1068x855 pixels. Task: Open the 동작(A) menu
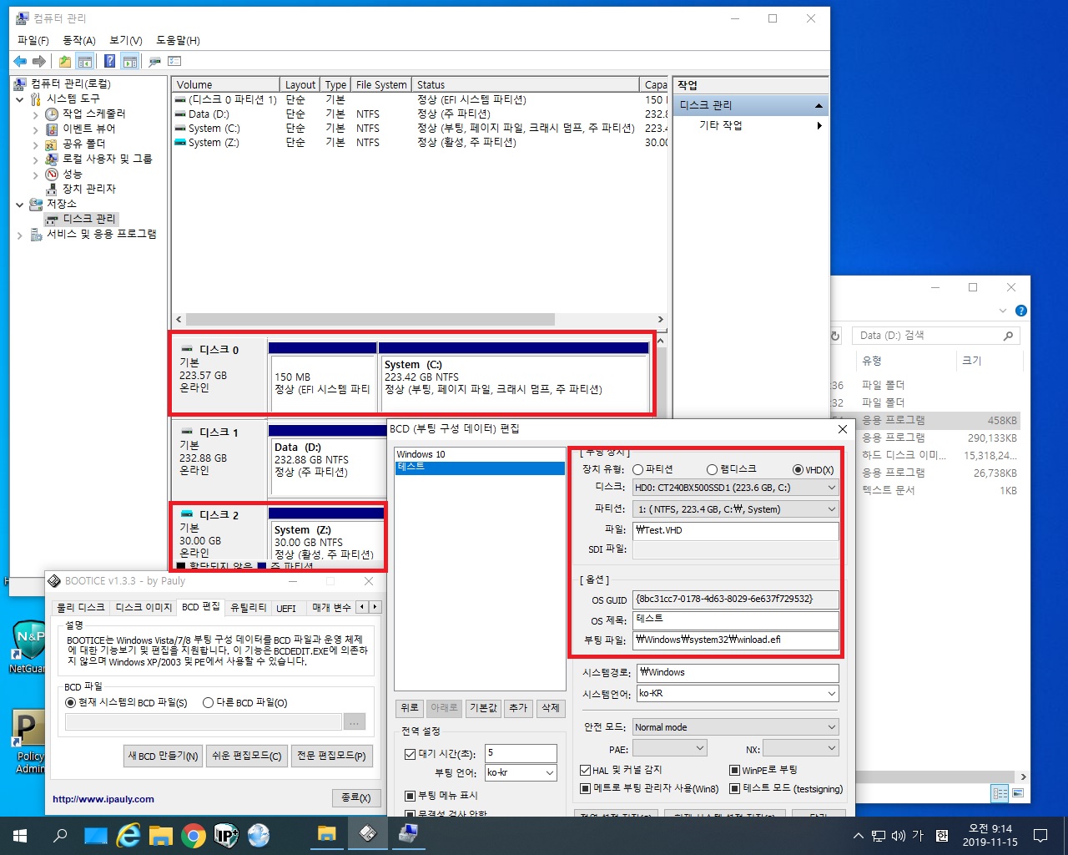coord(79,40)
